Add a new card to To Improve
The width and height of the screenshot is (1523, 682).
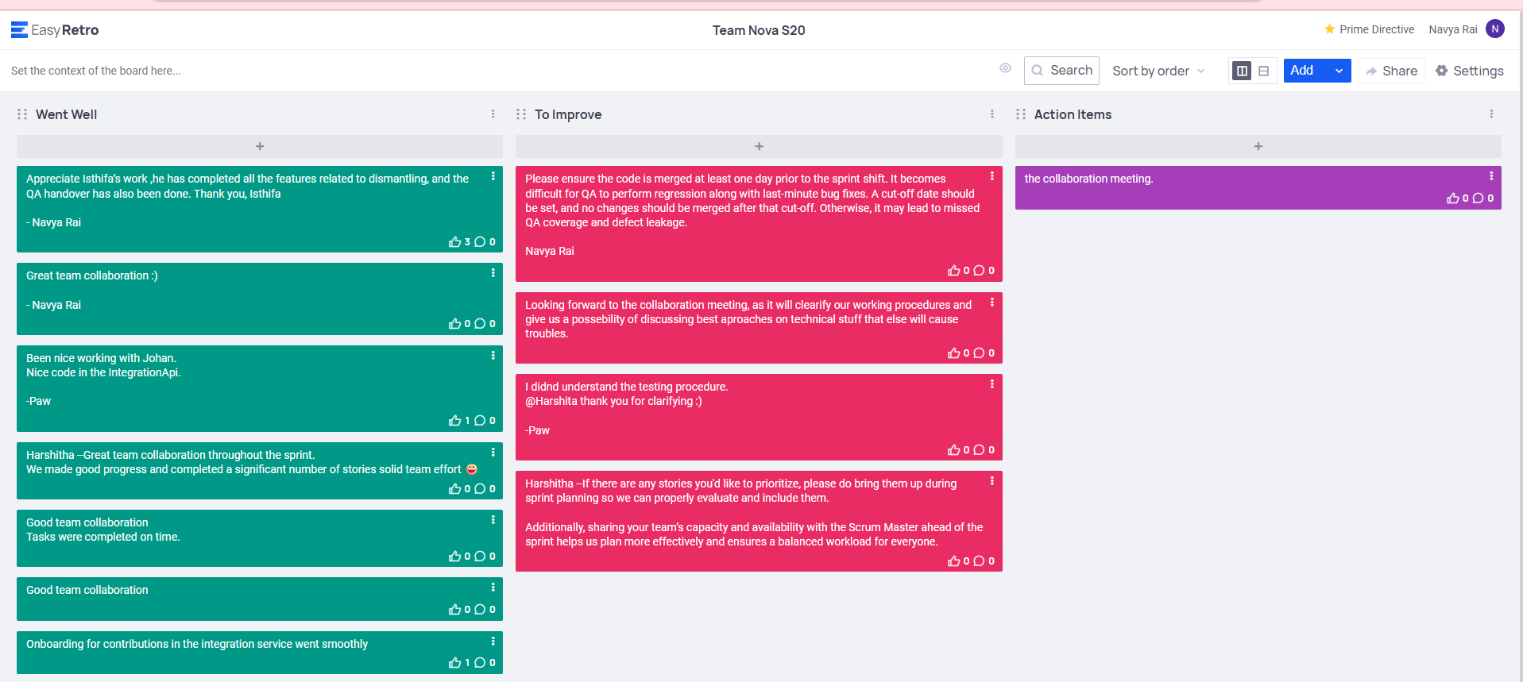[x=759, y=146]
